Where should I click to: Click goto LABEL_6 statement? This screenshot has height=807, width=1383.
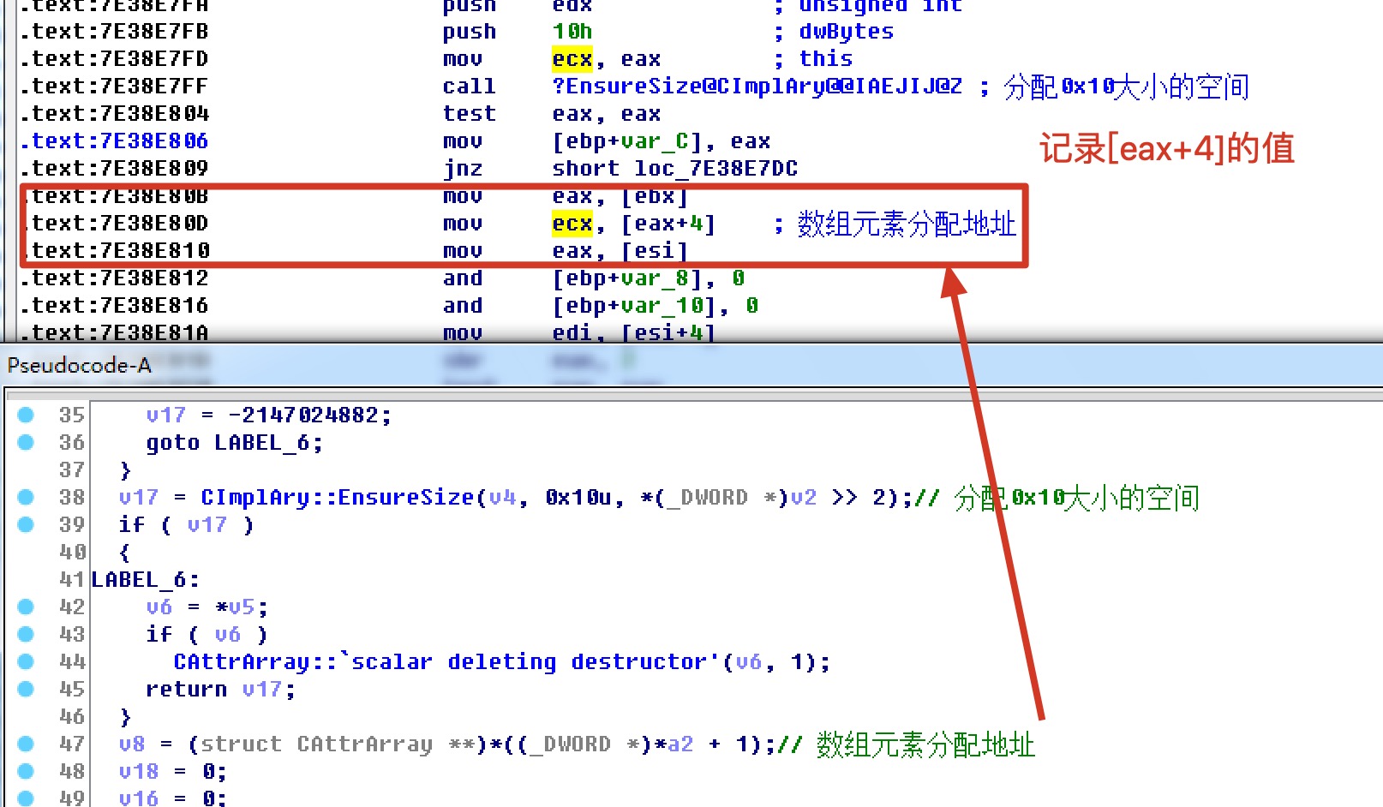click(234, 443)
